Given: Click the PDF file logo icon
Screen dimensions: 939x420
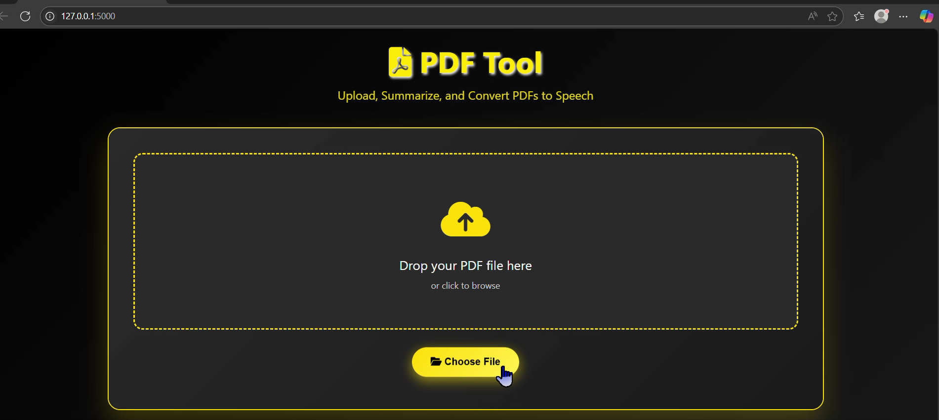Looking at the screenshot, I should coord(400,63).
